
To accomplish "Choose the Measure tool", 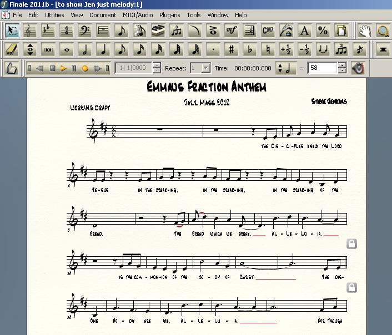I will (103, 31).
